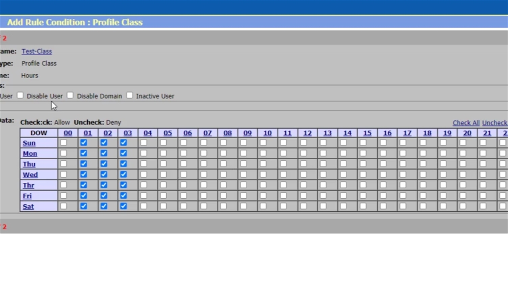
Task: Check Sunday hour 00 checkbox
Action: coord(64,143)
